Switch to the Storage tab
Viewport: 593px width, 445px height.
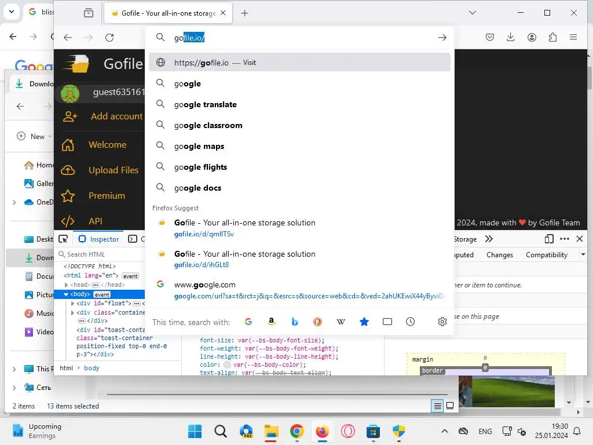(465, 239)
